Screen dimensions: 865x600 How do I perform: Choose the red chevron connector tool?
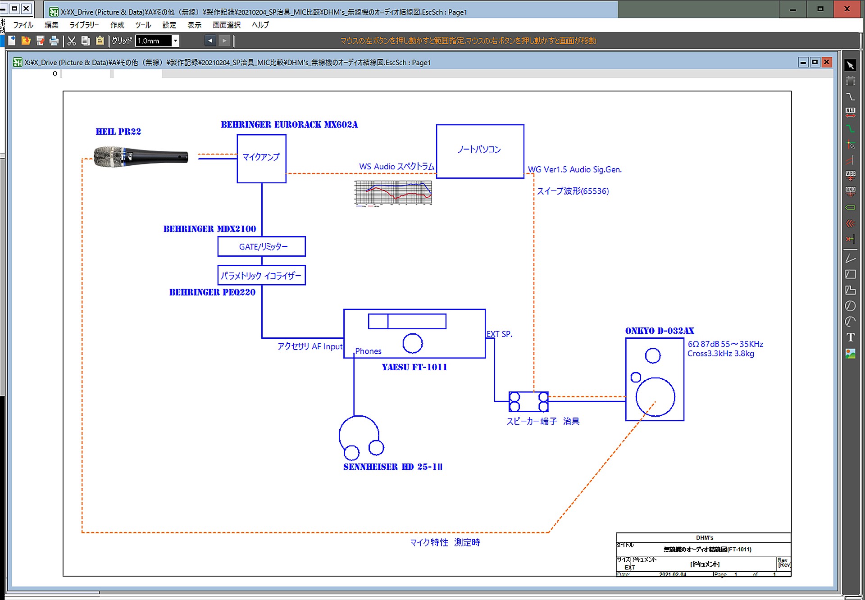(850, 223)
